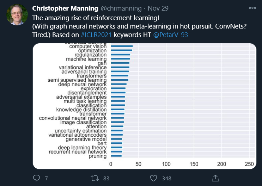262x186 pixels.
Task: Click the reply speech bubble icon
Action: [x=36, y=178]
